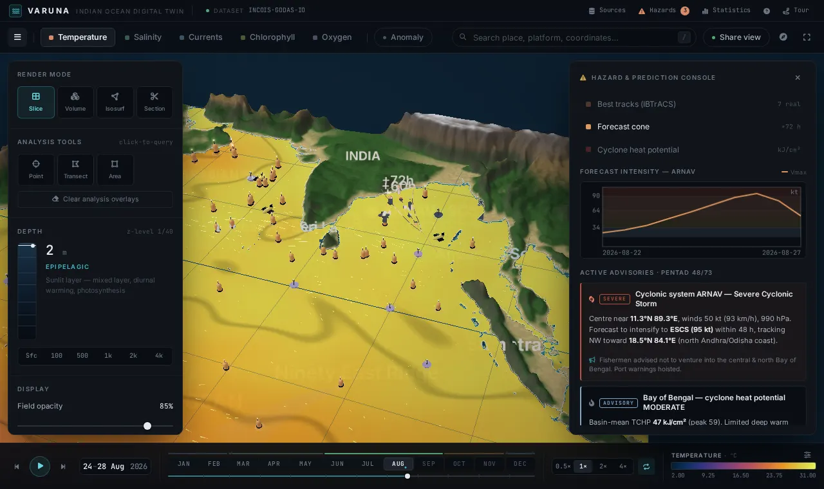The height and width of the screenshot is (489, 824).
Task: Switch to Currents variable tab
Action: coord(201,37)
